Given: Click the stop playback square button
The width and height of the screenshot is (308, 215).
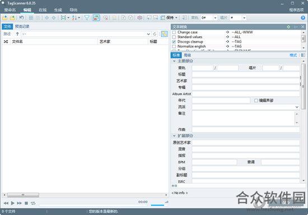Looking at the screenshot, I should pos(26,203).
